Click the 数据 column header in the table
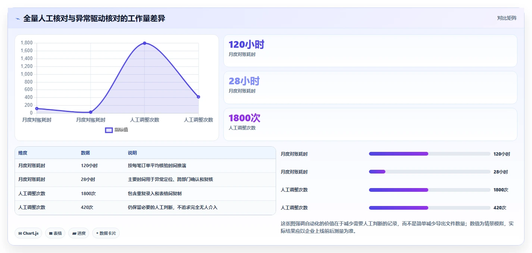Screen dimensions: 532x253 tap(85, 153)
